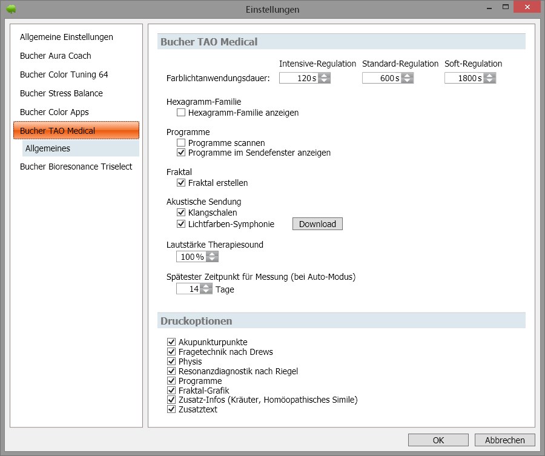545x456 pixels.
Task: Uncheck Programme im Sendefenster anzeigen
Action: click(x=180, y=152)
